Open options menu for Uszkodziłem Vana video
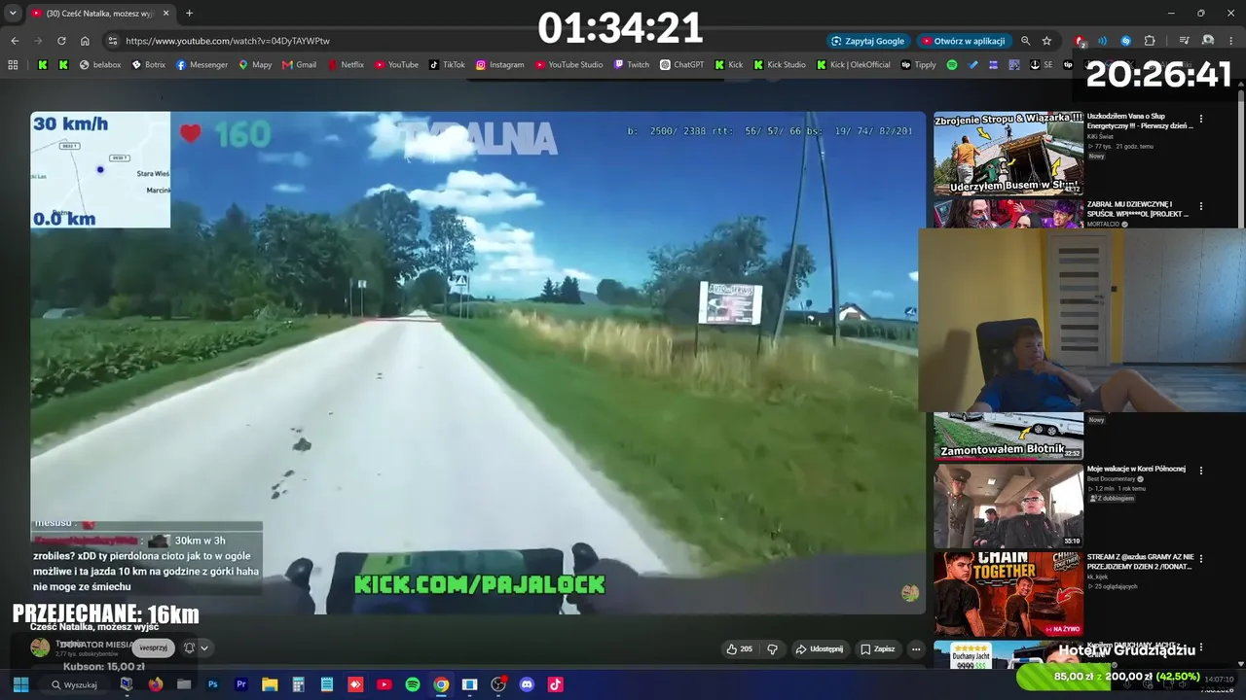This screenshot has width=1246, height=700. click(1201, 119)
